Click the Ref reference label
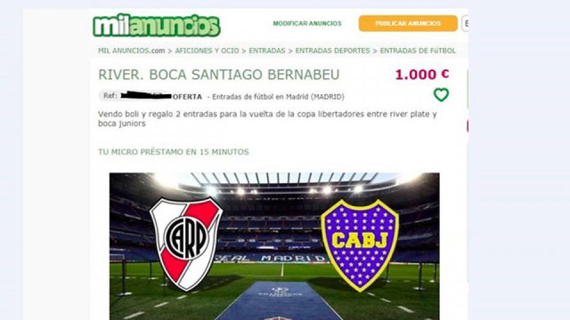Screen dimensions: 570x320 tap(110, 96)
